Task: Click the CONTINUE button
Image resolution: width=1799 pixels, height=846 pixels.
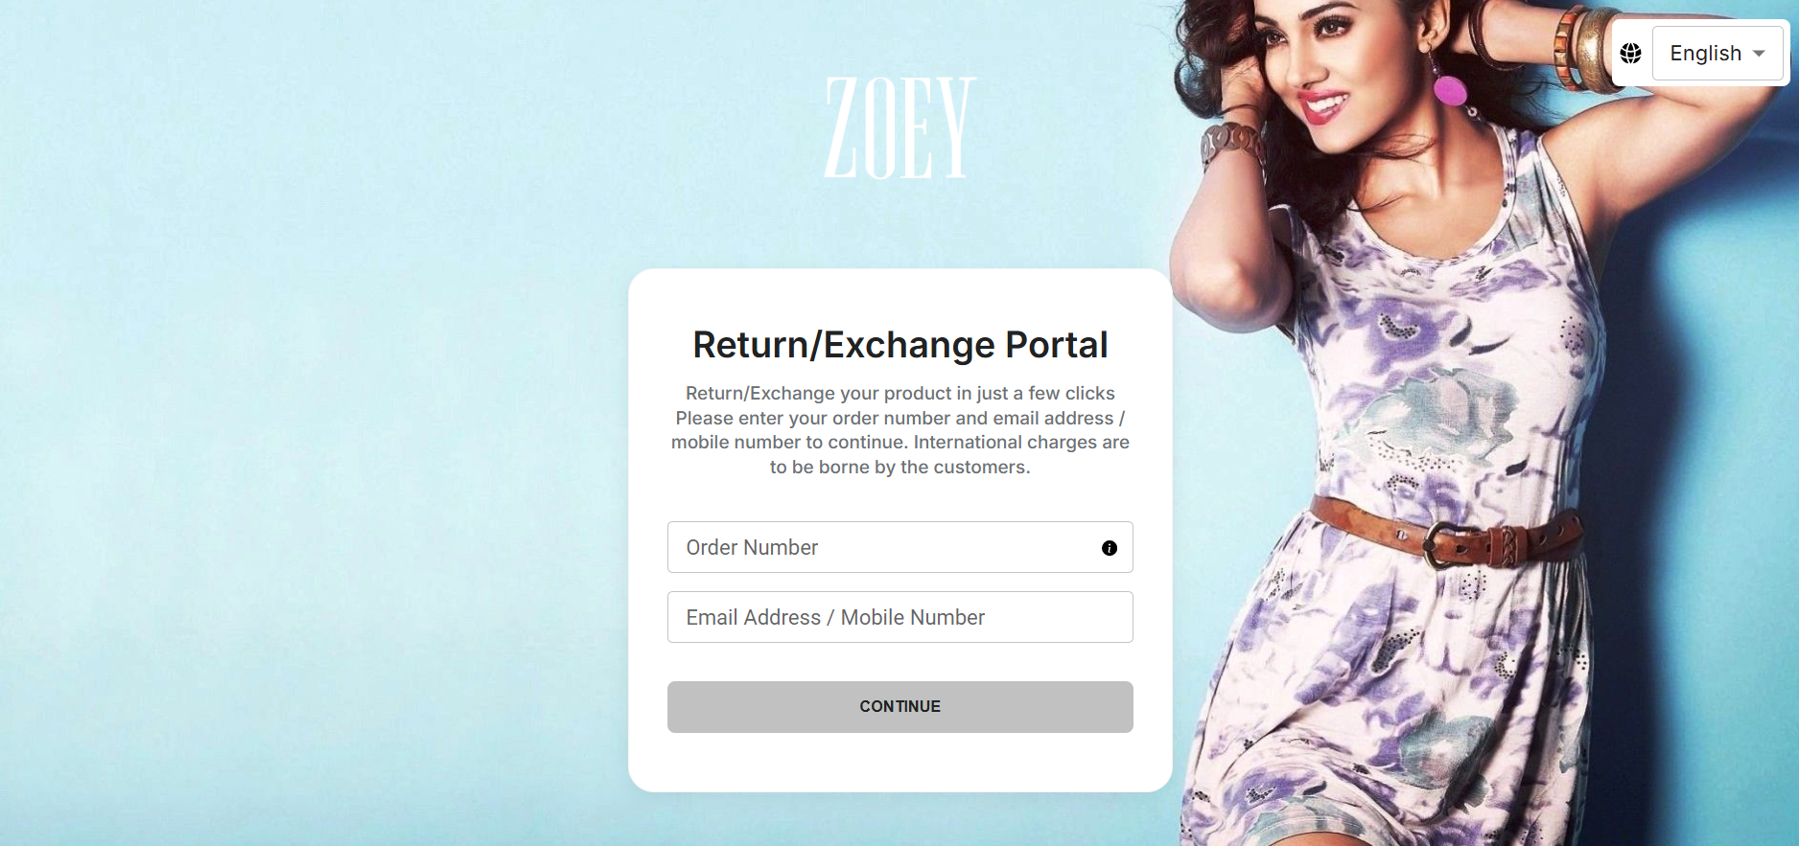Action: tap(899, 707)
